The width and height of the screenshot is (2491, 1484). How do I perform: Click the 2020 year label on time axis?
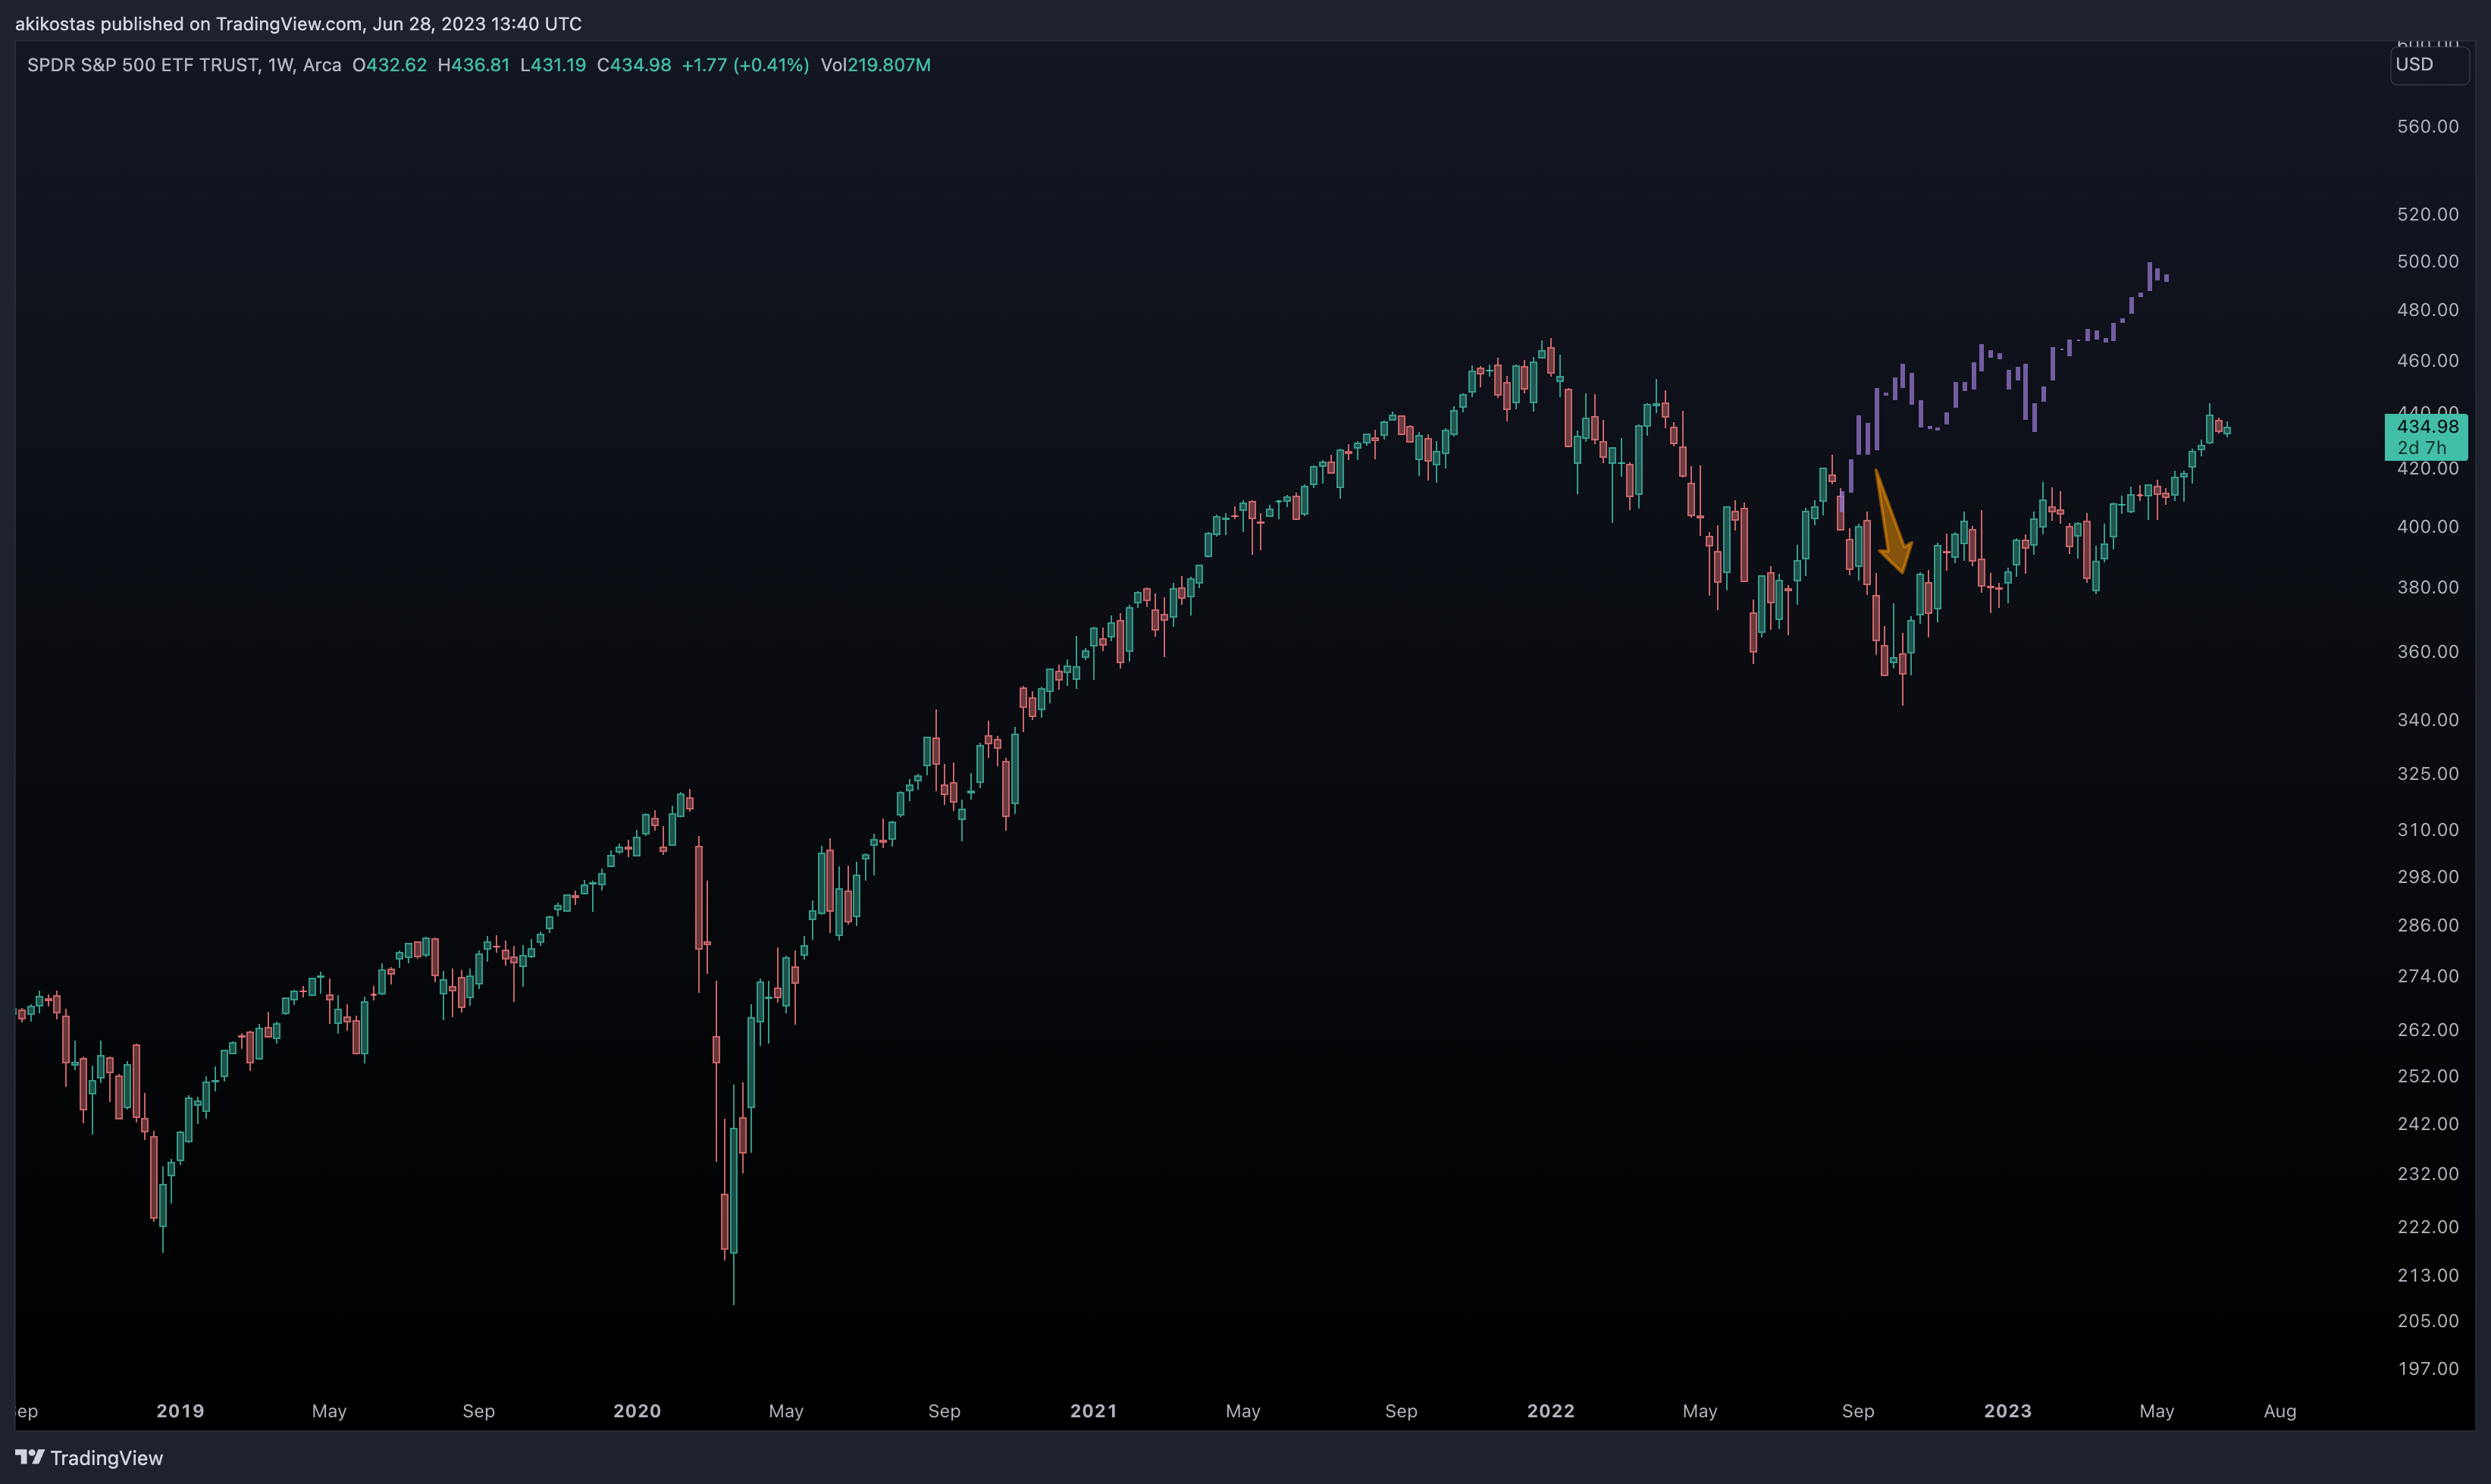click(637, 1411)
